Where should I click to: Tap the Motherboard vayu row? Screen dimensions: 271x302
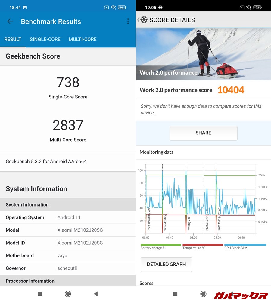coord(68,255)
